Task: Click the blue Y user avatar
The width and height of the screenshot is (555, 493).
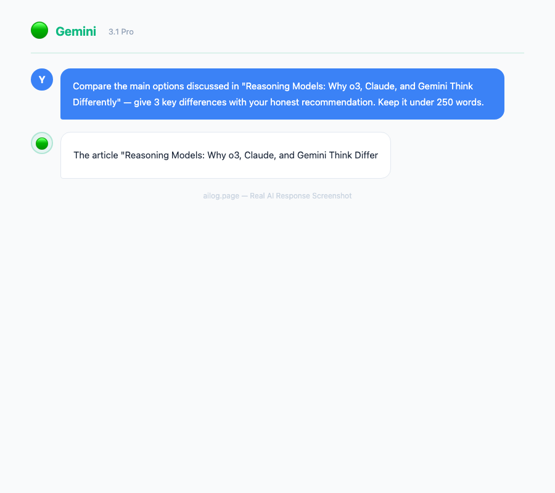Action: click(42, 79)
